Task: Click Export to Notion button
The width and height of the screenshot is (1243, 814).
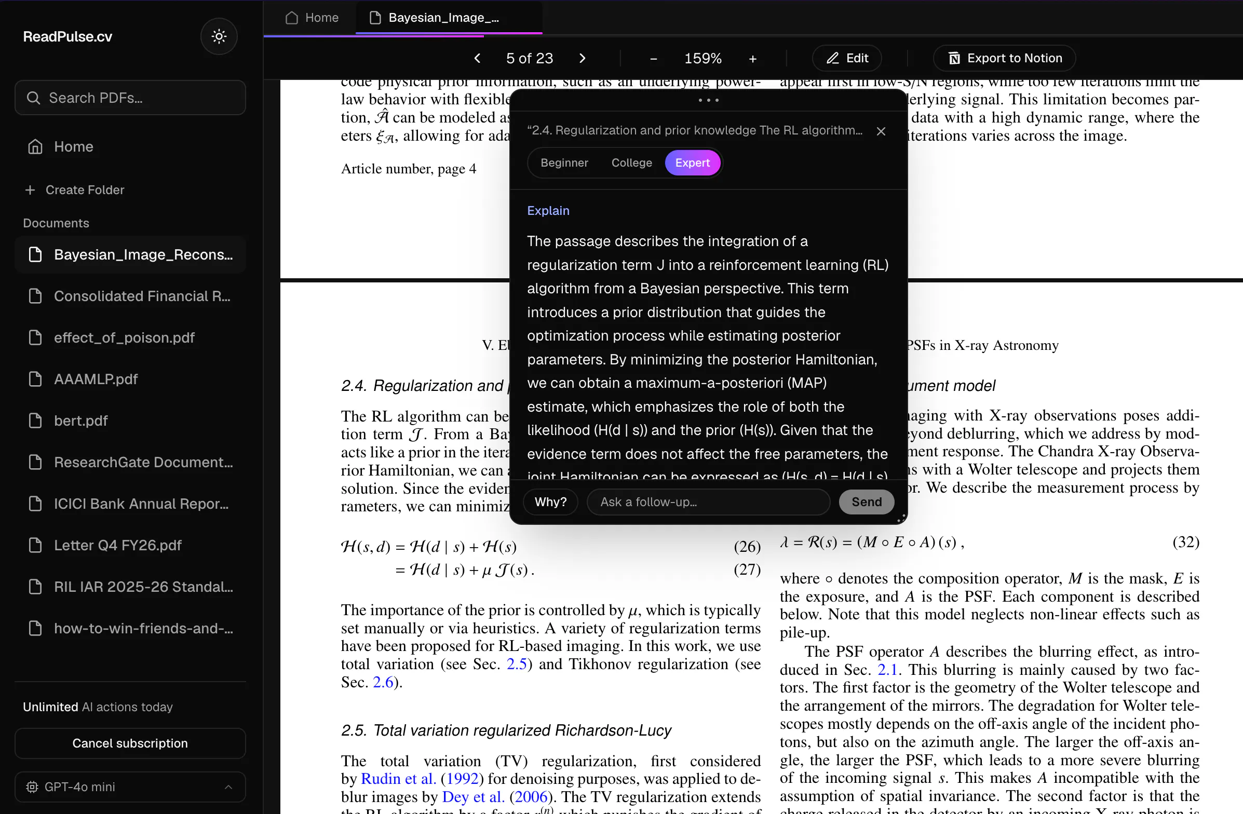Action: point(1004,58)
